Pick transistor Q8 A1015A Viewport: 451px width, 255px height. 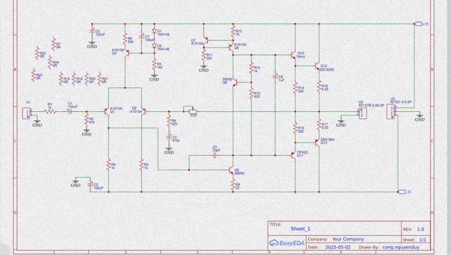(x=231, y=47)
